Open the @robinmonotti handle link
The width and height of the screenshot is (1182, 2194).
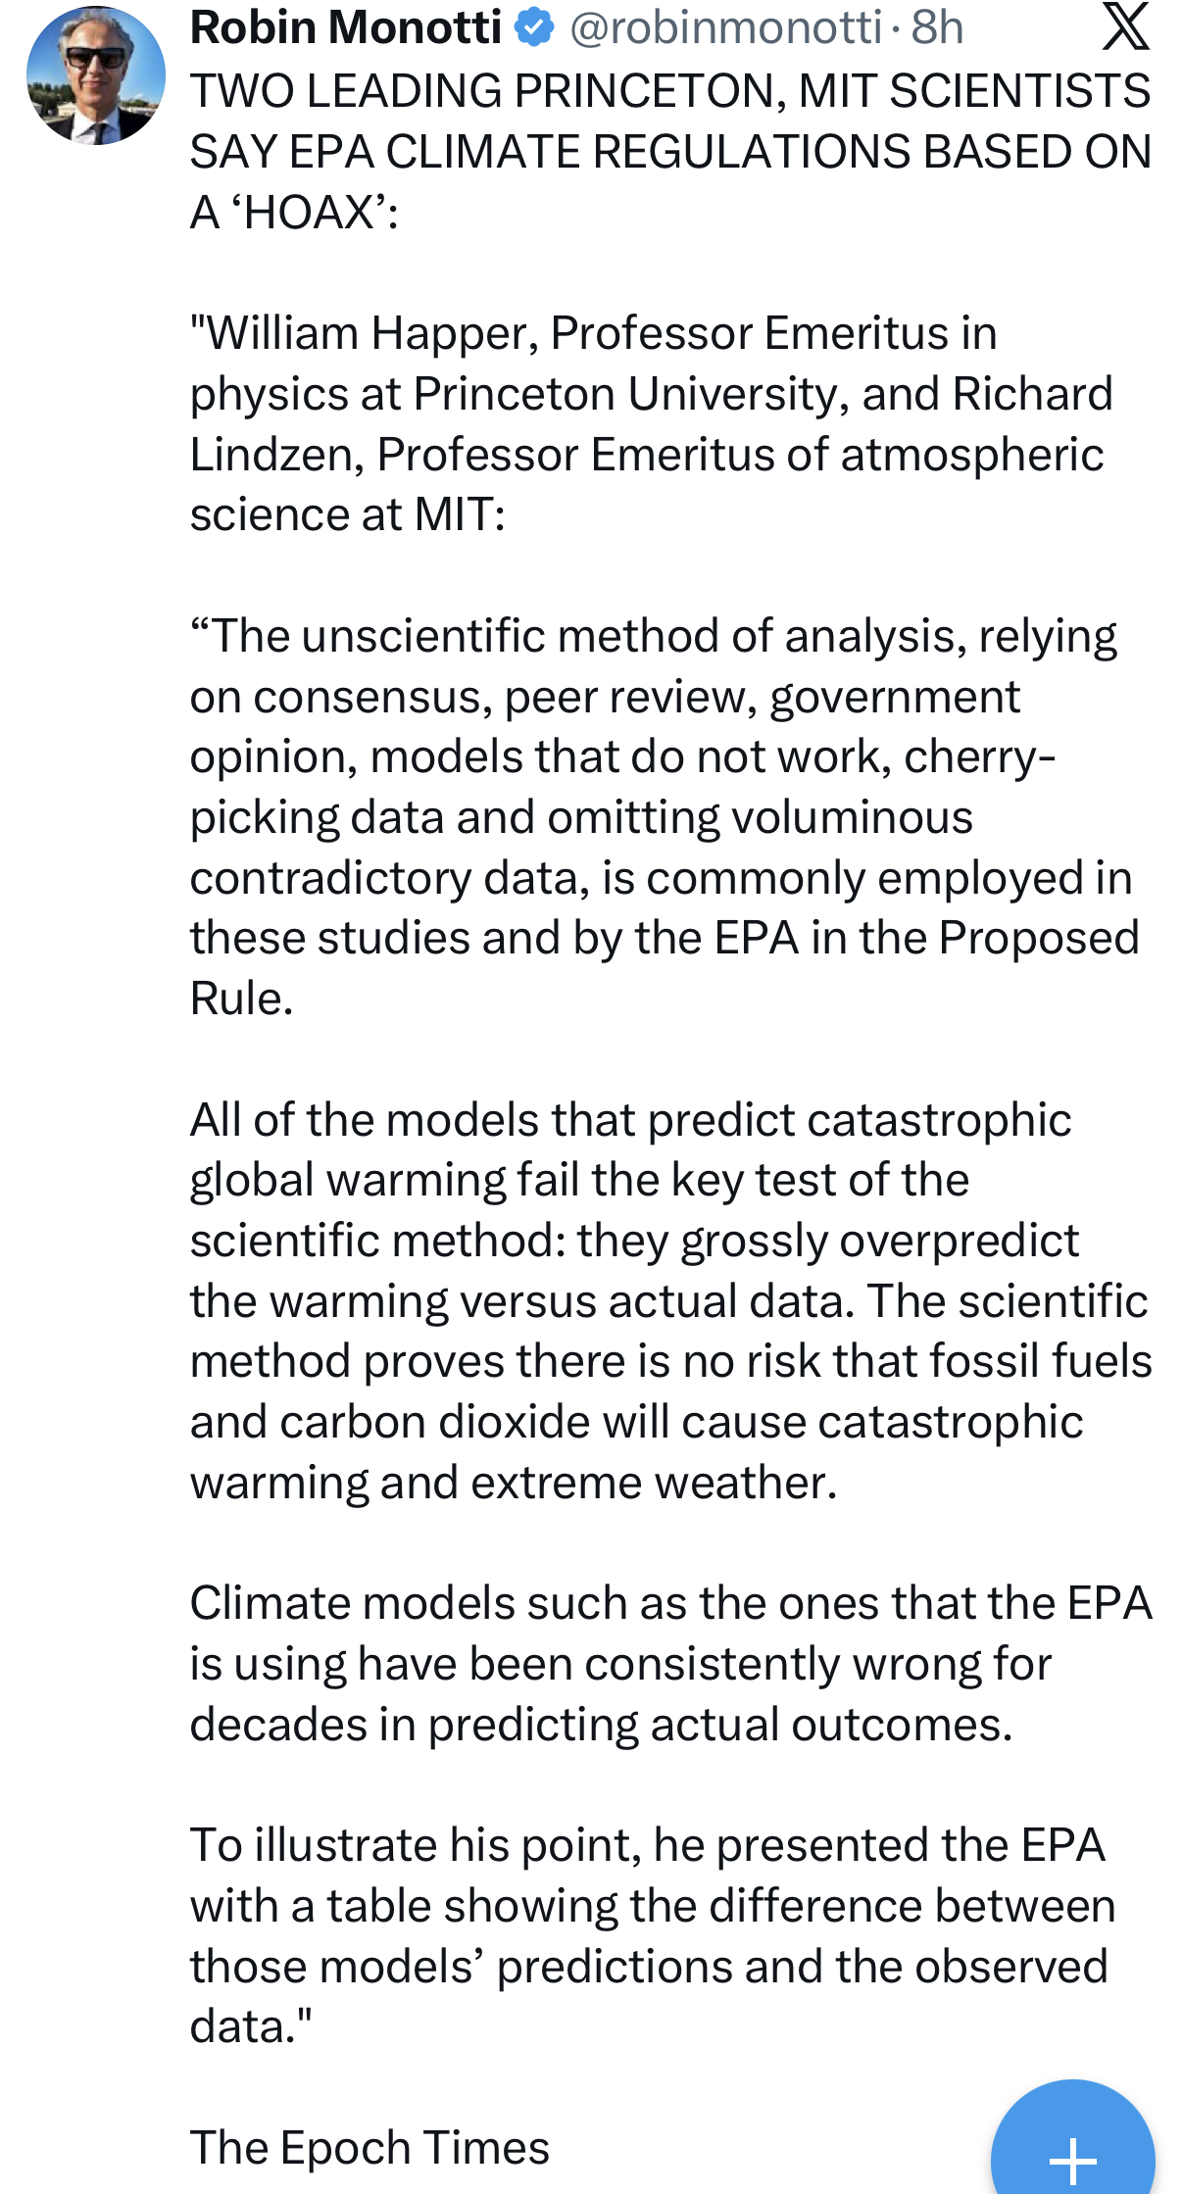pyautogui.click(x=725, y=27)
